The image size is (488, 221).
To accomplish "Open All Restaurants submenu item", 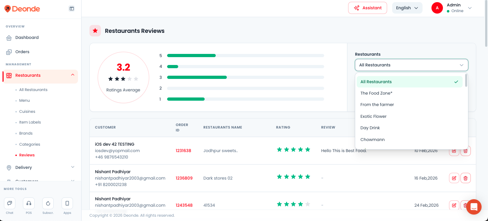I will click(33, 90).
